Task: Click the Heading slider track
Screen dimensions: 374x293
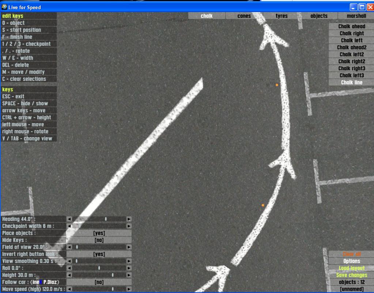Action: 99,219
